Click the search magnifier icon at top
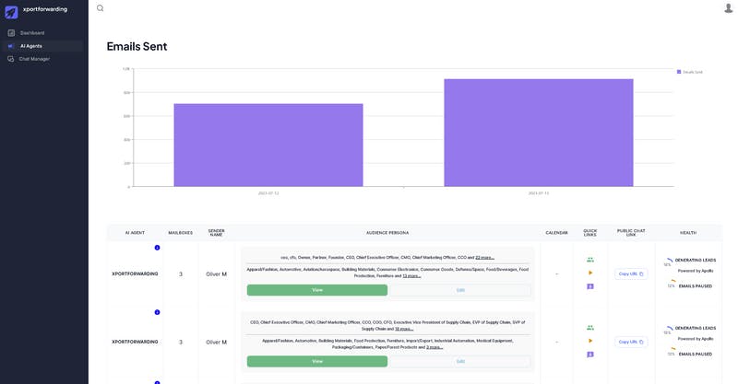 tap(101, 8)
